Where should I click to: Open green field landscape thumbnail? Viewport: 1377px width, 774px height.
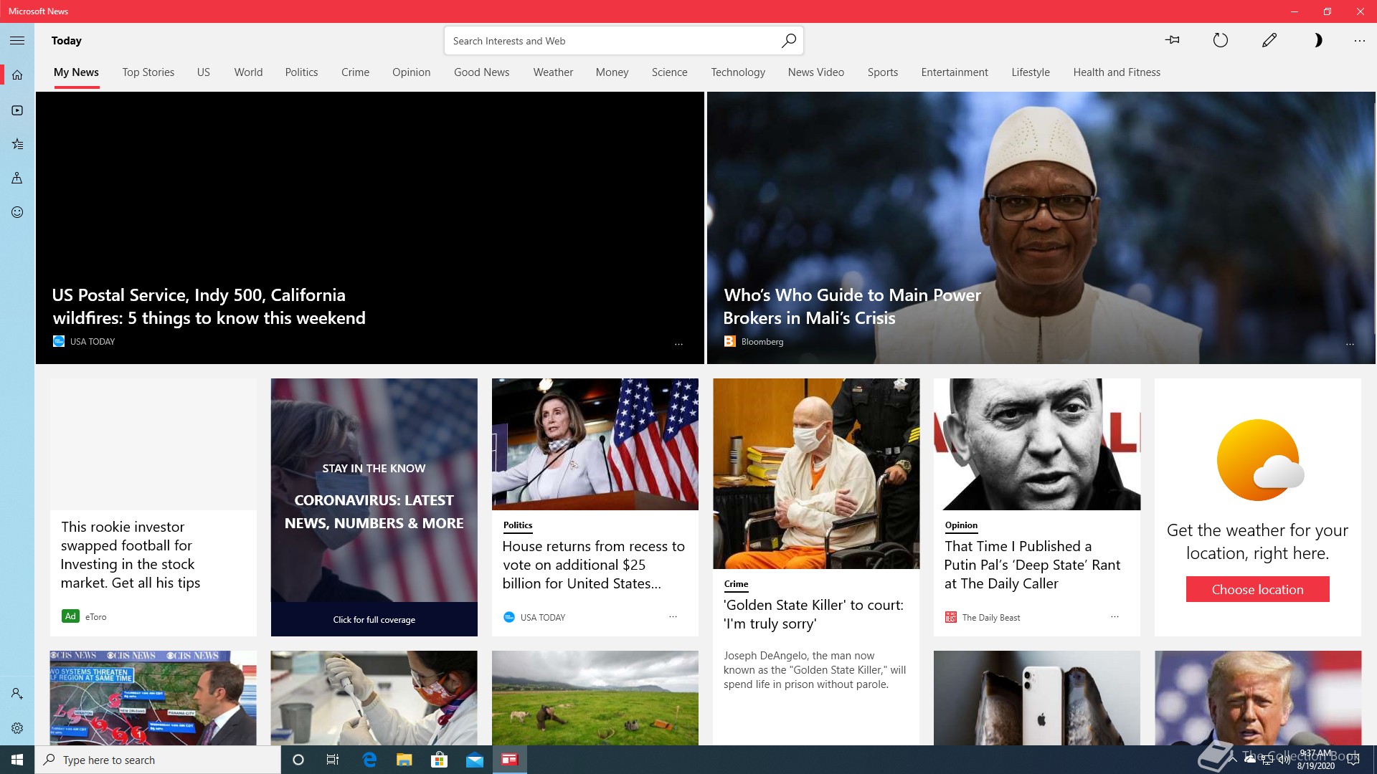[595, 698]
